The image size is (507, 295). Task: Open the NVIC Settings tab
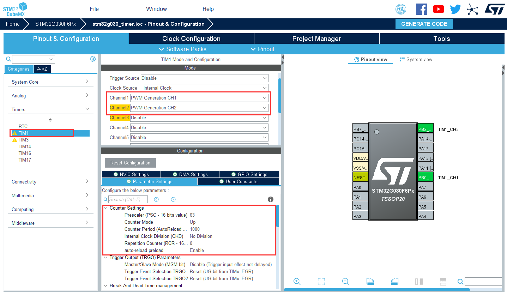pyautogui.click(x=131, y=174)
